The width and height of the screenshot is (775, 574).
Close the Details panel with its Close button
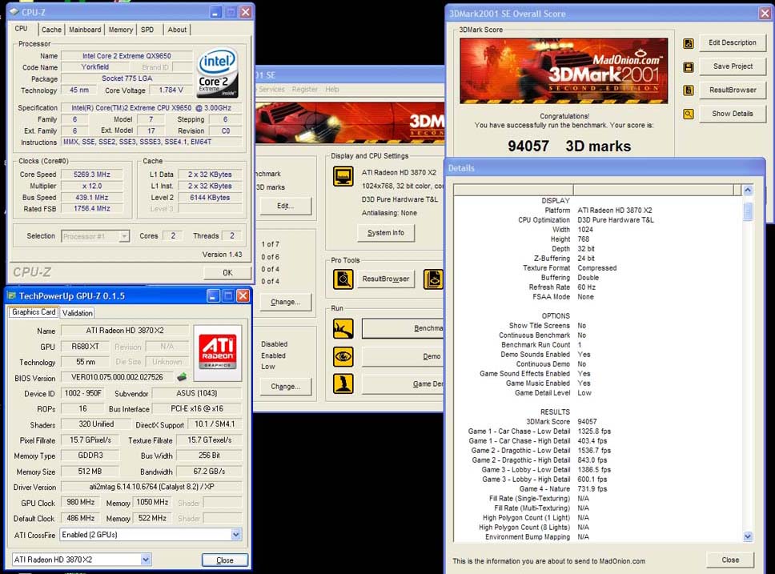pos(730,560)
